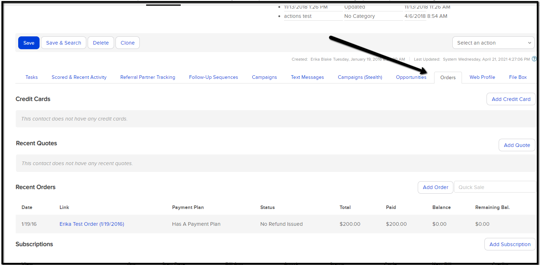The width and height of the screenshot is (540, 265).
Task: Switch to the File Box tab
Action: [518, 77]
